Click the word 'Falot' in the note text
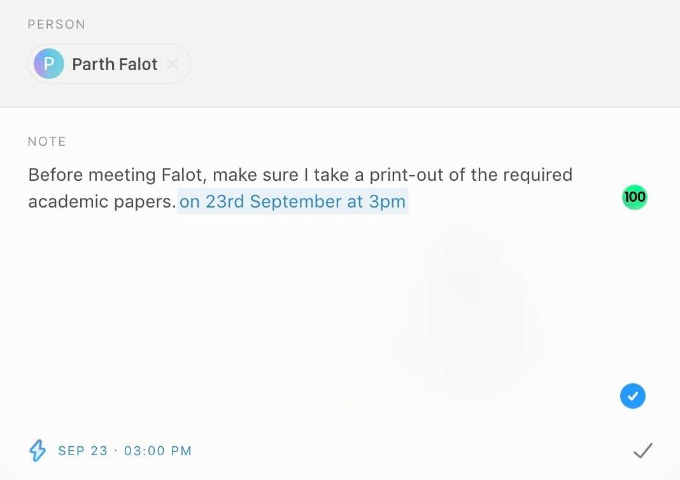The height and width of the screenshot is (480, 680). 182,174
